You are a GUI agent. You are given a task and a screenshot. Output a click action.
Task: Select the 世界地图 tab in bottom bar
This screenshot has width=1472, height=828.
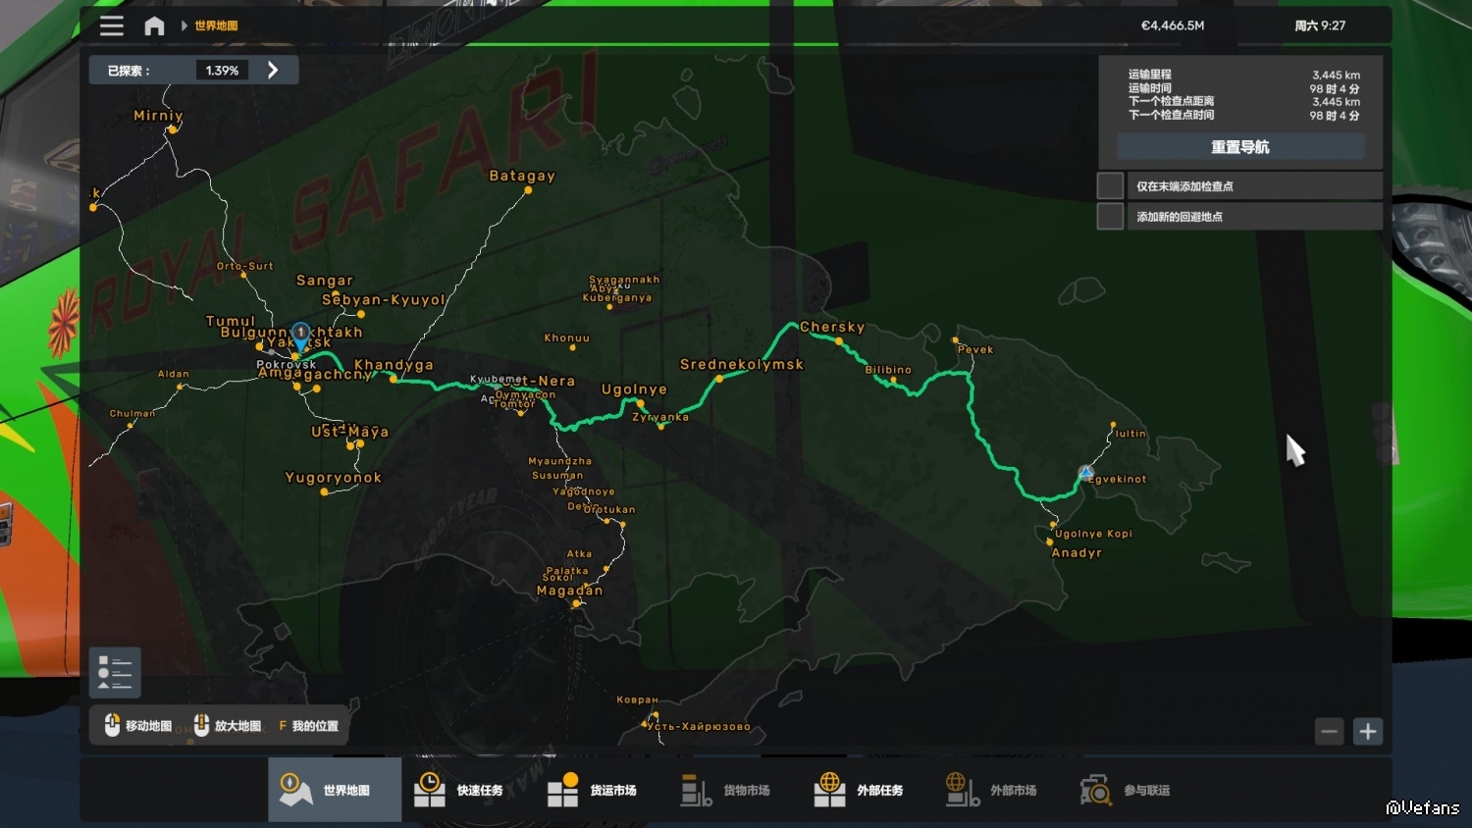(x=335, y=790)
